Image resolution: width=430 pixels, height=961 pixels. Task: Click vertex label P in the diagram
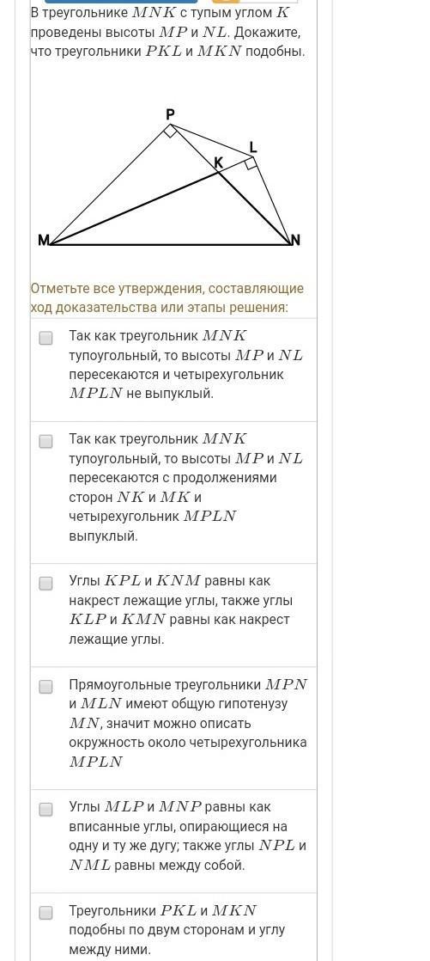click(170, 114)
